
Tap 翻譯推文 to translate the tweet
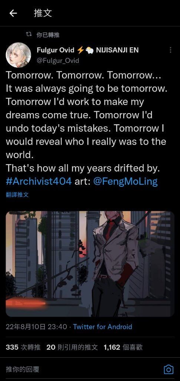pos(17,195)
